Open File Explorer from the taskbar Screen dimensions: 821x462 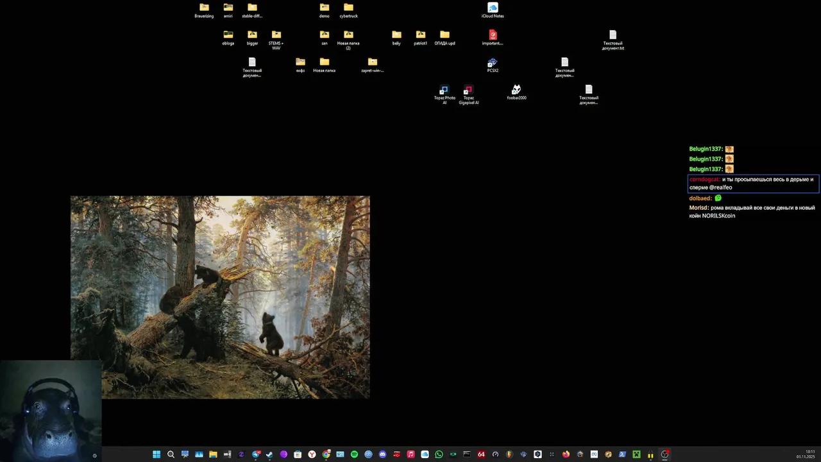click(x=213, y=454)
